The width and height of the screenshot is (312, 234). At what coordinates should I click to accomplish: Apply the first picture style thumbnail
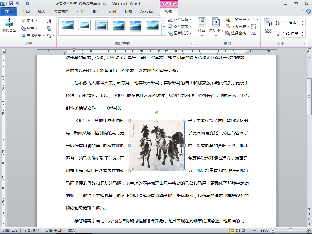[x=67, y=25]
